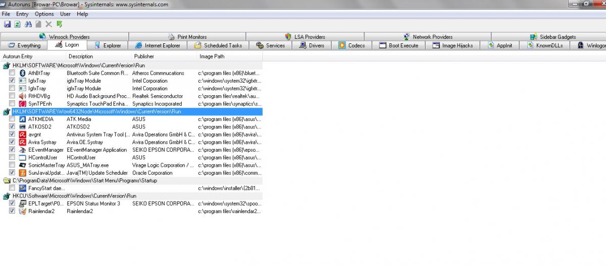Switch to the Explorer tab

108,45
